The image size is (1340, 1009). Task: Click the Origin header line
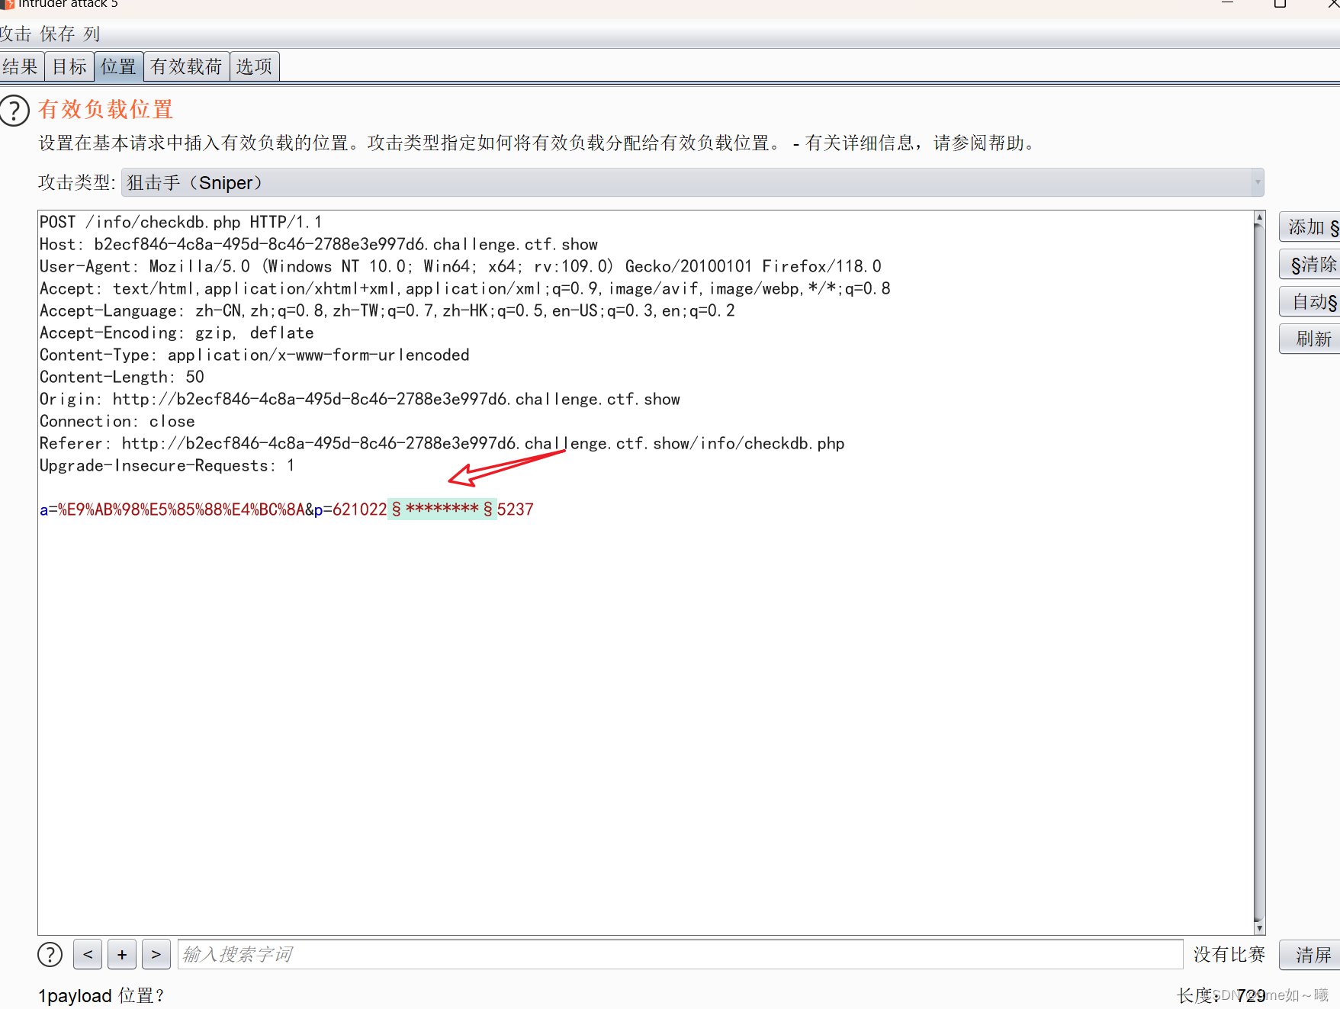click(360, 399)
